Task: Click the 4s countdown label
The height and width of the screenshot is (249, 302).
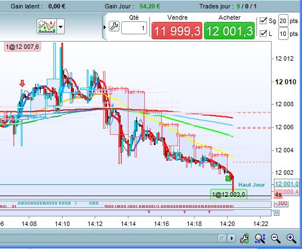Action: pos(278,194)
